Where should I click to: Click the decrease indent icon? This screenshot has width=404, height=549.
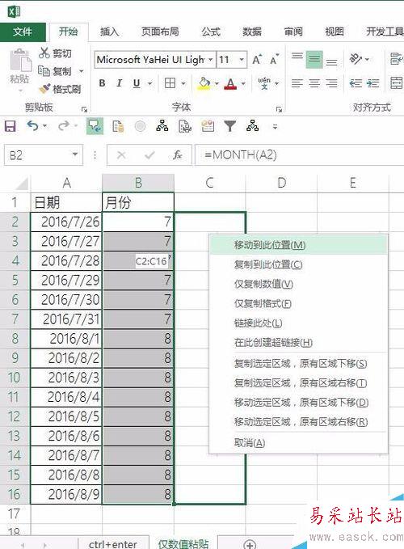pyautogui.click(x=356, y=83)
